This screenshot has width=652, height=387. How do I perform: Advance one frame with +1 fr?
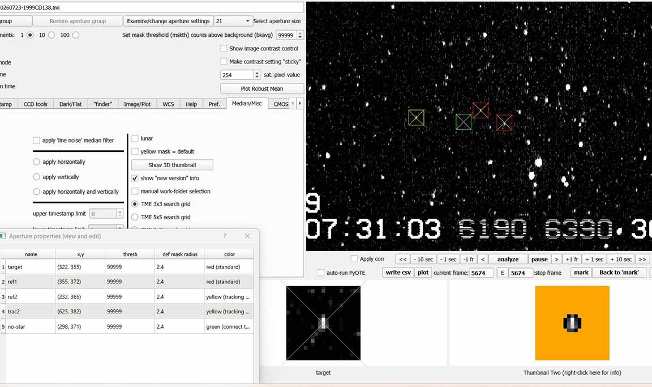pyautogui.click(x=572, y=260)
